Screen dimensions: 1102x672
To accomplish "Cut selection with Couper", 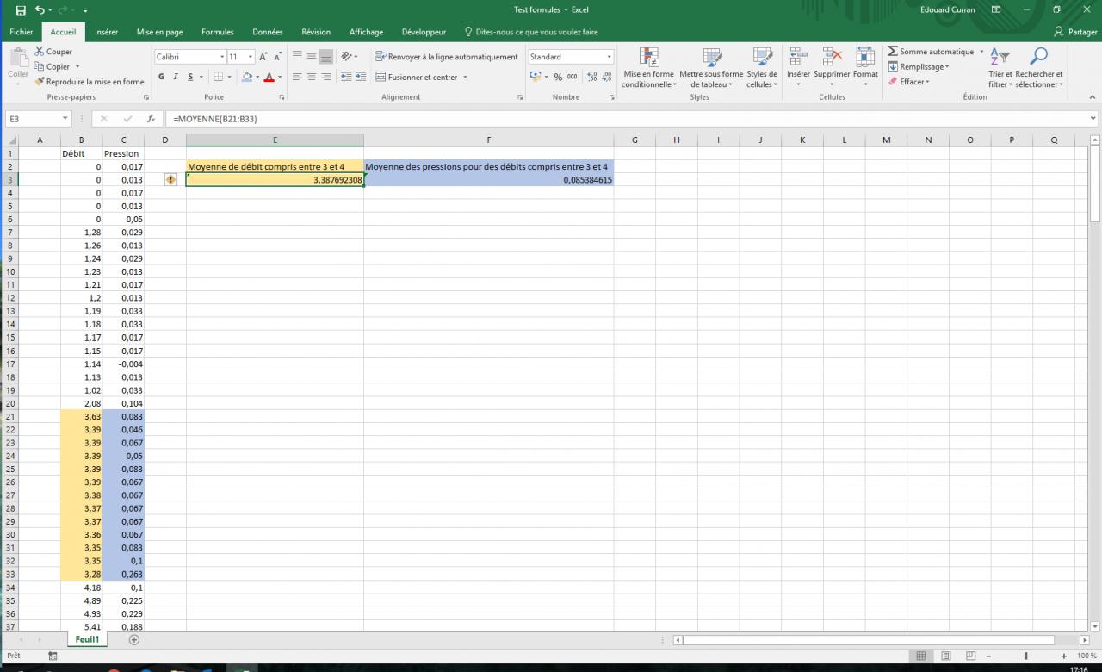I will click(53, 52).
